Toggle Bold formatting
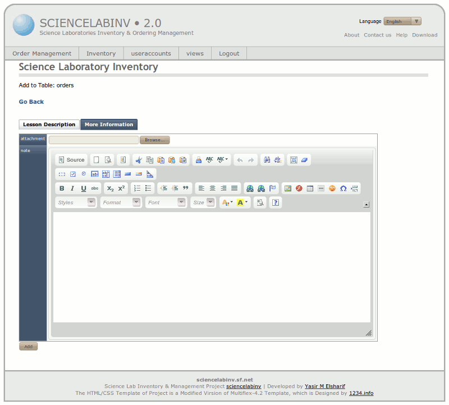Screen dimensions: 449x405 click(x=62, y=188)
